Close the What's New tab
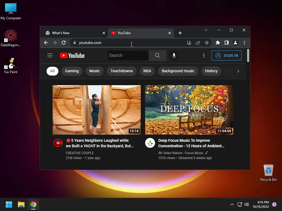282x211 pixels. pos(104,33)
